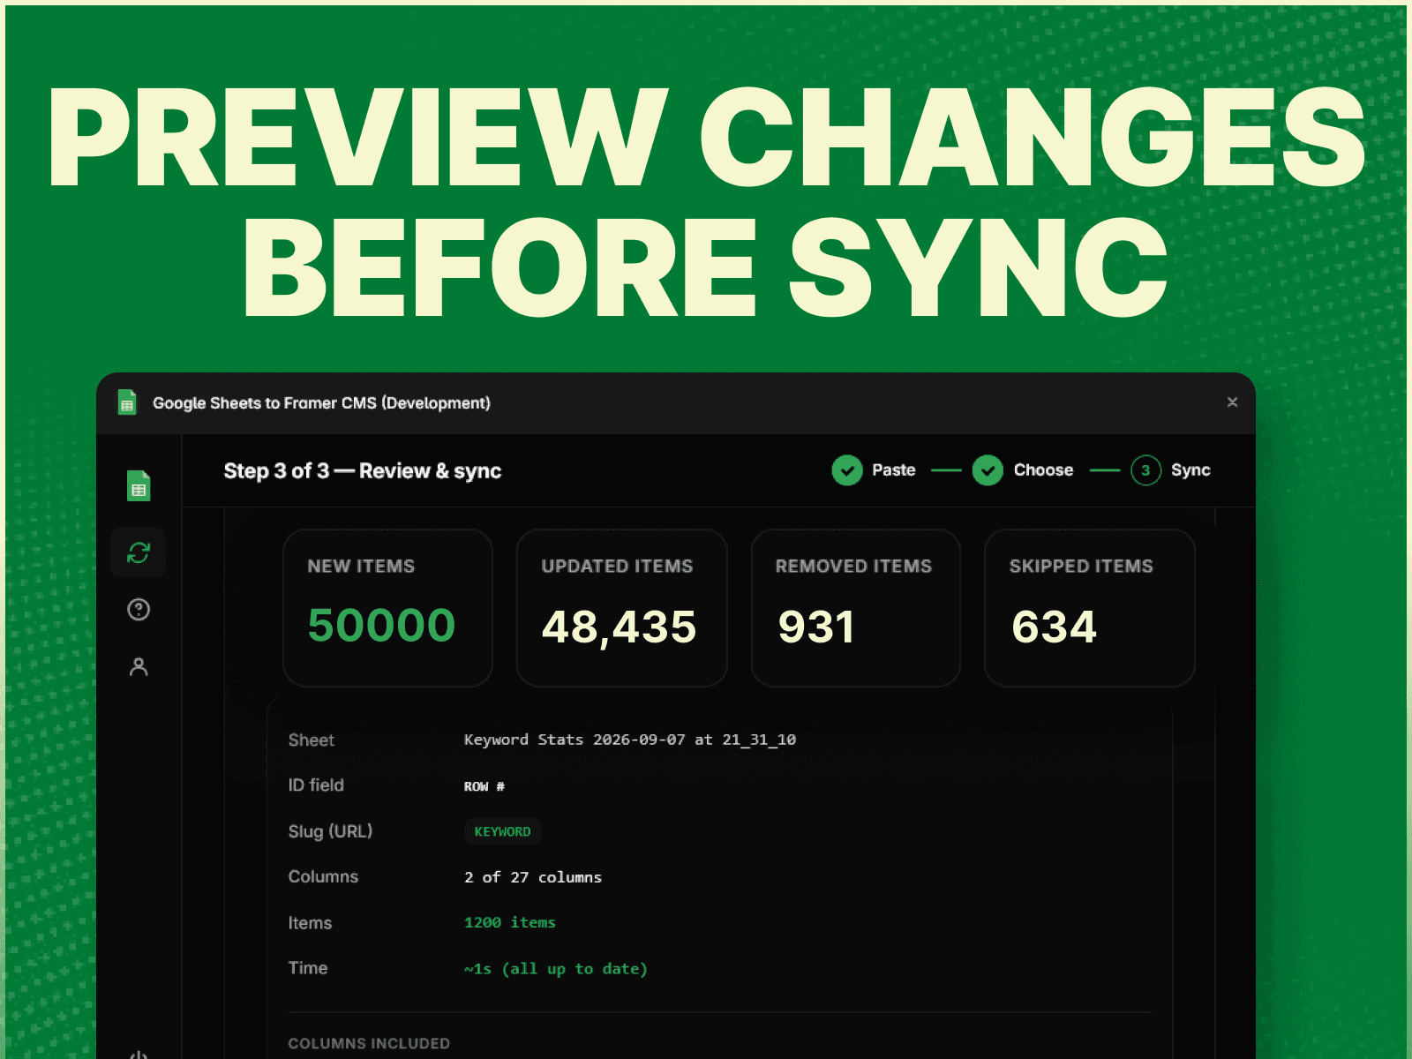The width and height of the screenshot is (1412, 1059).
Task: Go back to the Paste step
Action: pos(893,470)
